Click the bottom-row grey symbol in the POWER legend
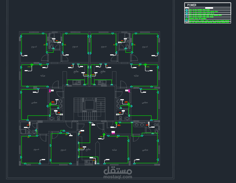This screenshot has width=236, height=183. (x=187, y=22)
